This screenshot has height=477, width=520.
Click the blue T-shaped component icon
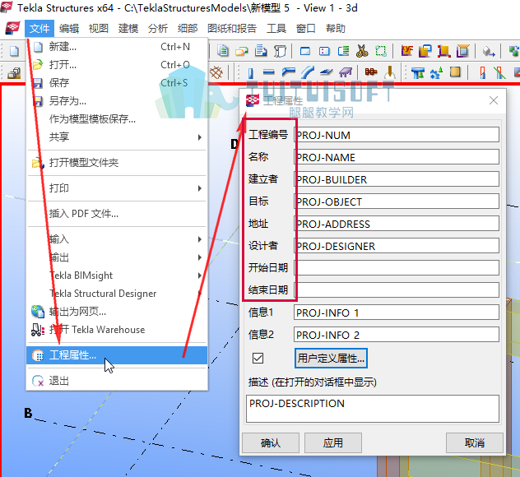tap(417, 72)
